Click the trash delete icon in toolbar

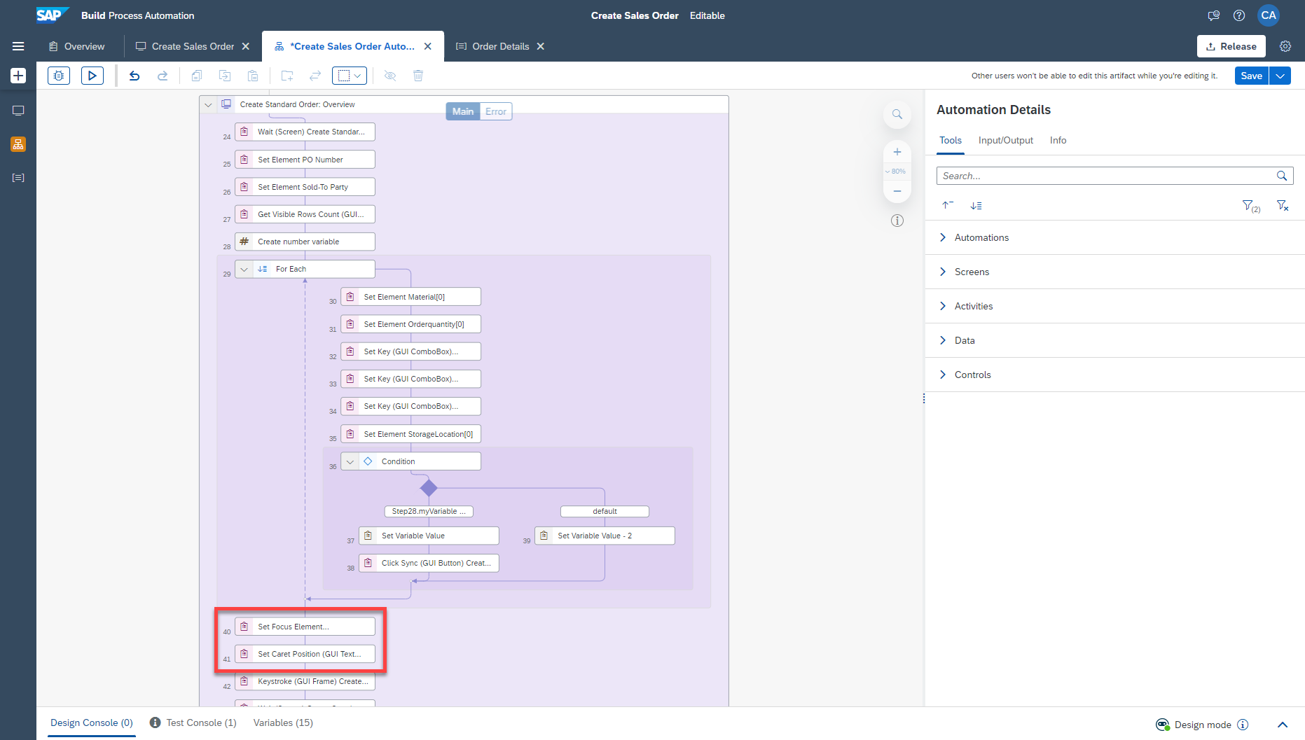418,76
